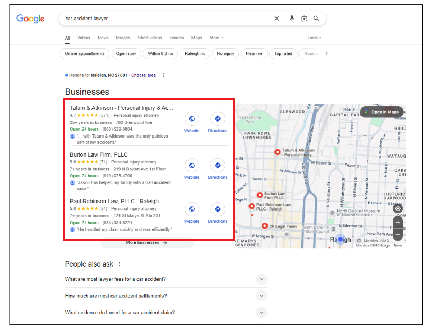Viewport: 433px width, 329px height.
Task: Switch to the Videos tab
Action: [84, 38]
